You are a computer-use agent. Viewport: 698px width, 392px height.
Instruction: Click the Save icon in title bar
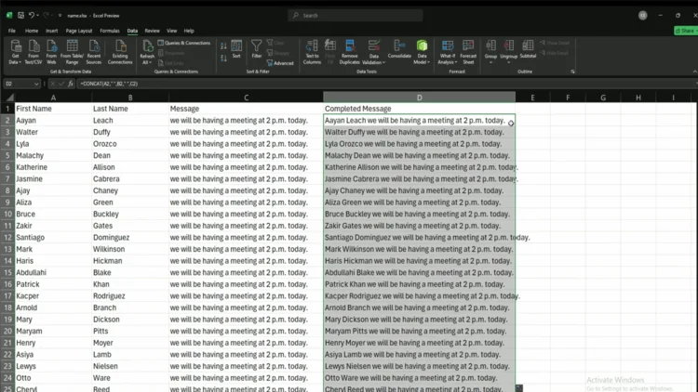point(20,15)
